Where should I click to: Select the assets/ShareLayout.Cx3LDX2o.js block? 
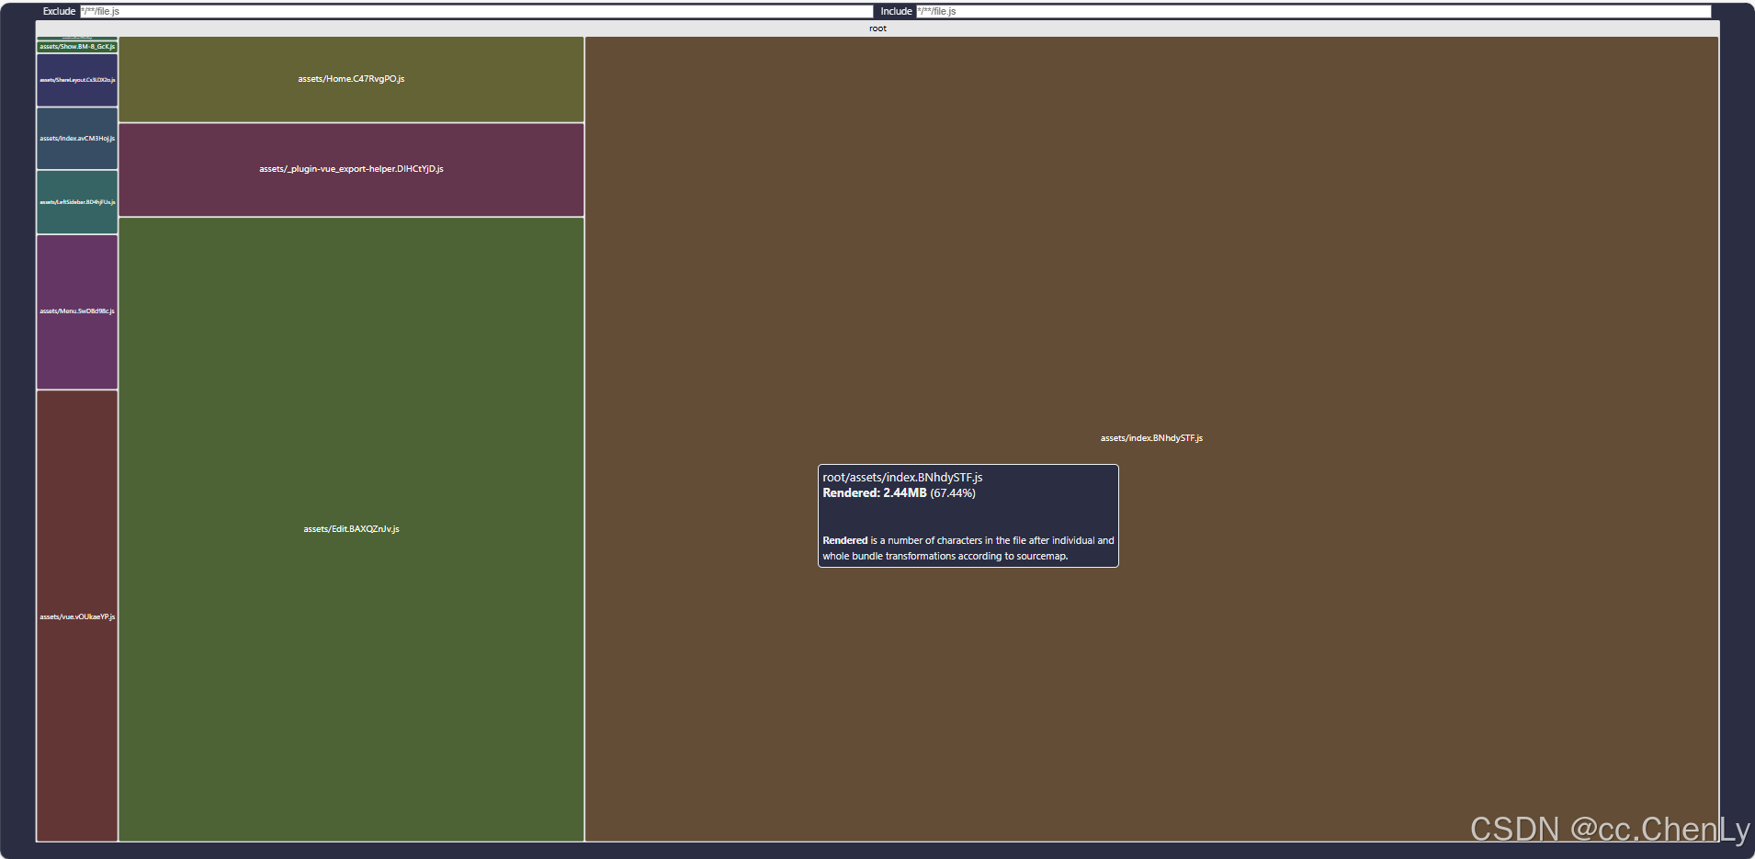tap(76, 79)
